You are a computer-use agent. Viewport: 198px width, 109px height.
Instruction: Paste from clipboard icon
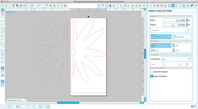[x=32, y=6]
